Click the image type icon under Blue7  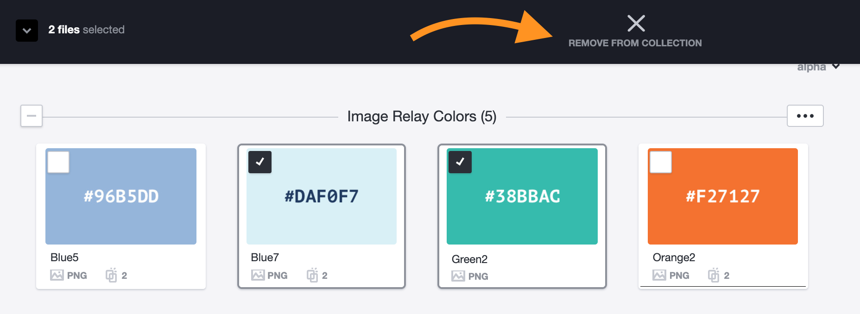[x=258, y=275]
